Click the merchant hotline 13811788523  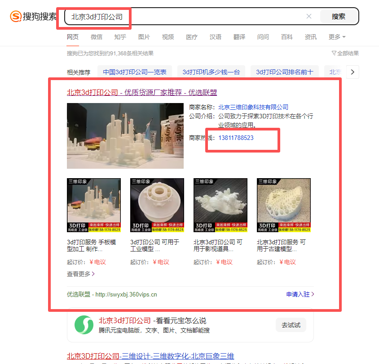coord(236,138)
